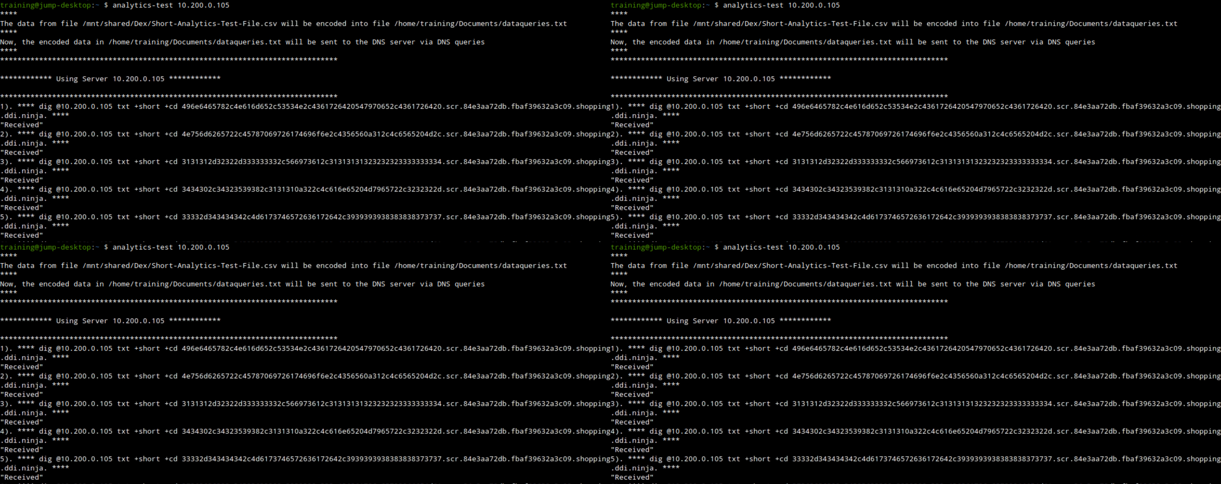1221x484 pixels.
Task: Click '.ddi.ninja.' after query 1 in bottom-left pane
Action: point(24,358)
